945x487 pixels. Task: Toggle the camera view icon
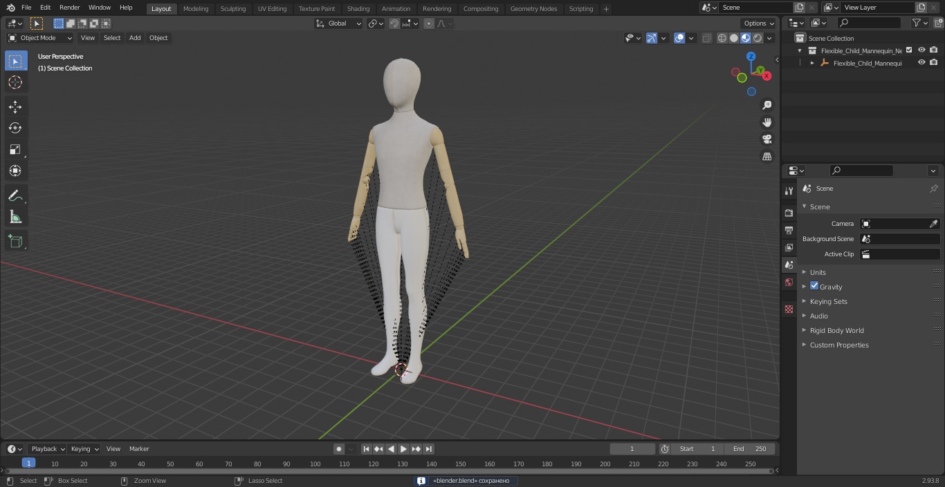coord(767,140)
